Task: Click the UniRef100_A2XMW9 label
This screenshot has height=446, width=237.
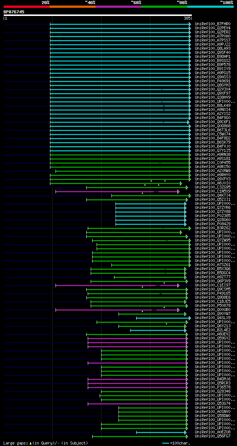Action: point(213,171)
